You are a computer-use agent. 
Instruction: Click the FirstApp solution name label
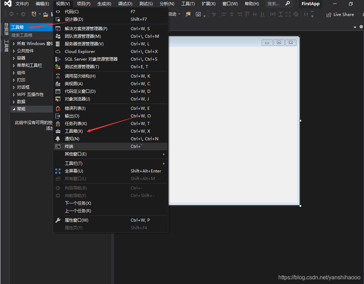pyautogui.click(x=310, y=4)
